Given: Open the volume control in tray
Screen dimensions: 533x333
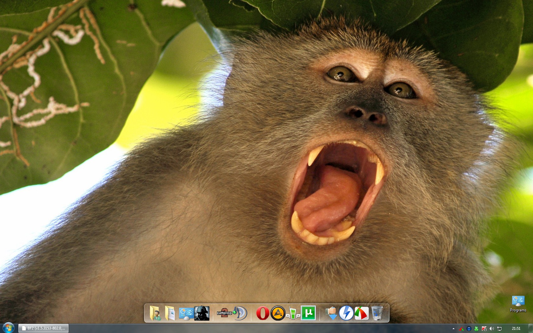Looking at the screenshot, I should pyautogui.click(x=492, y=329).
